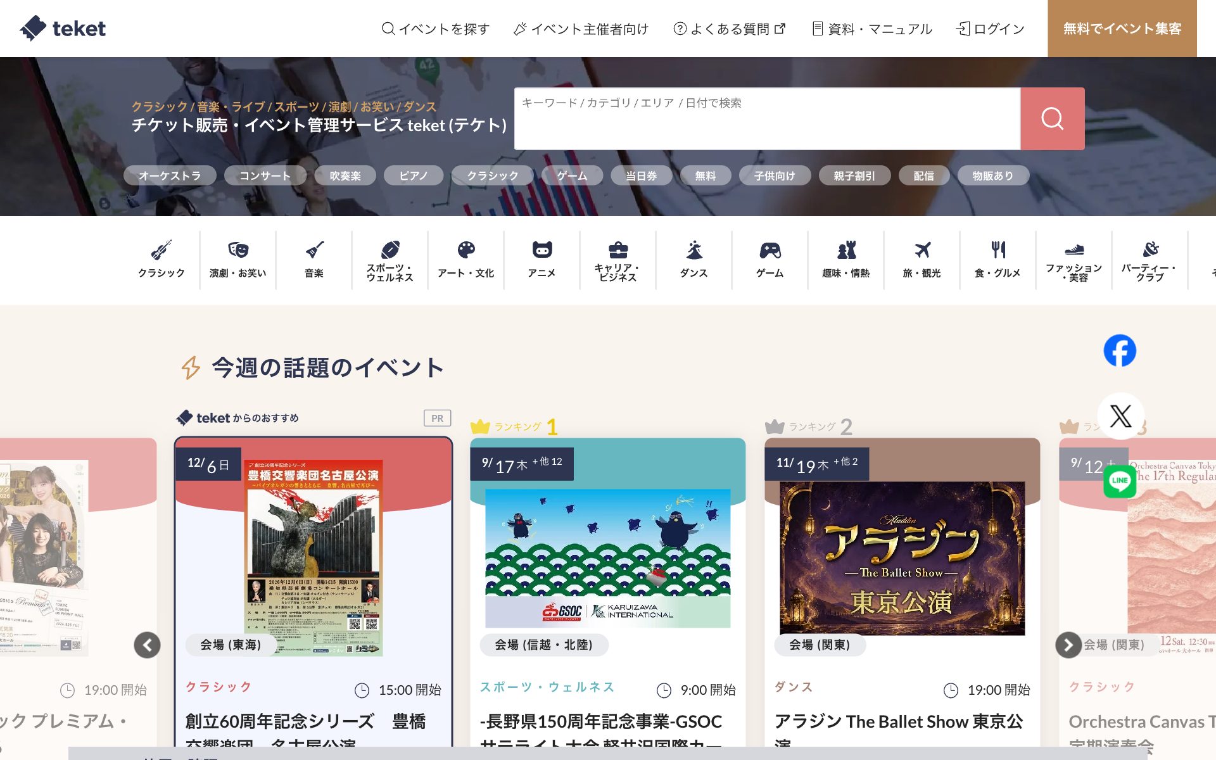Viewport: 1216px width, 760px height.
Task: Open the アラジン Ballet Show poster thumbnail
Action: click(902, 558)
